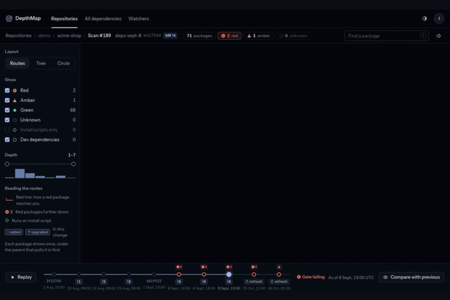
Task: Open the Repositories tab
Action: (64, 18)
